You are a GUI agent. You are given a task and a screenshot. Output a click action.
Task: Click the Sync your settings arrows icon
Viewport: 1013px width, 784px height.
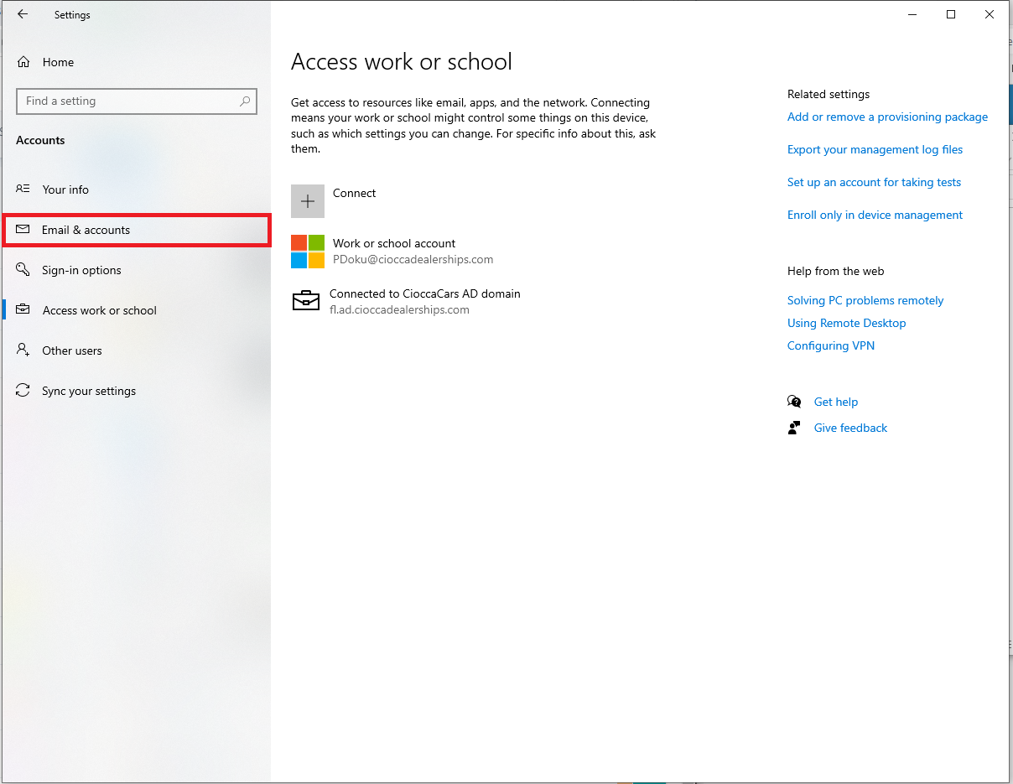[23, 391]
